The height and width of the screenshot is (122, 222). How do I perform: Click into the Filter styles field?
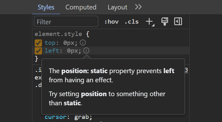click(x=66, y=21)
